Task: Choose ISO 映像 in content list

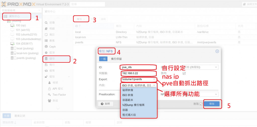Action: click(139, 95)
